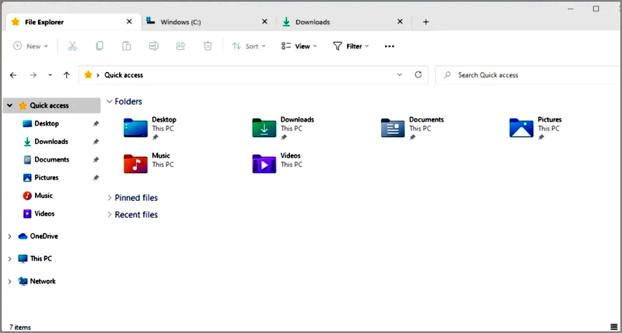This screenshot has width=622, height=333.
Task: Click the Copy icon in the toolbar
Action: (x=99, y=46)
